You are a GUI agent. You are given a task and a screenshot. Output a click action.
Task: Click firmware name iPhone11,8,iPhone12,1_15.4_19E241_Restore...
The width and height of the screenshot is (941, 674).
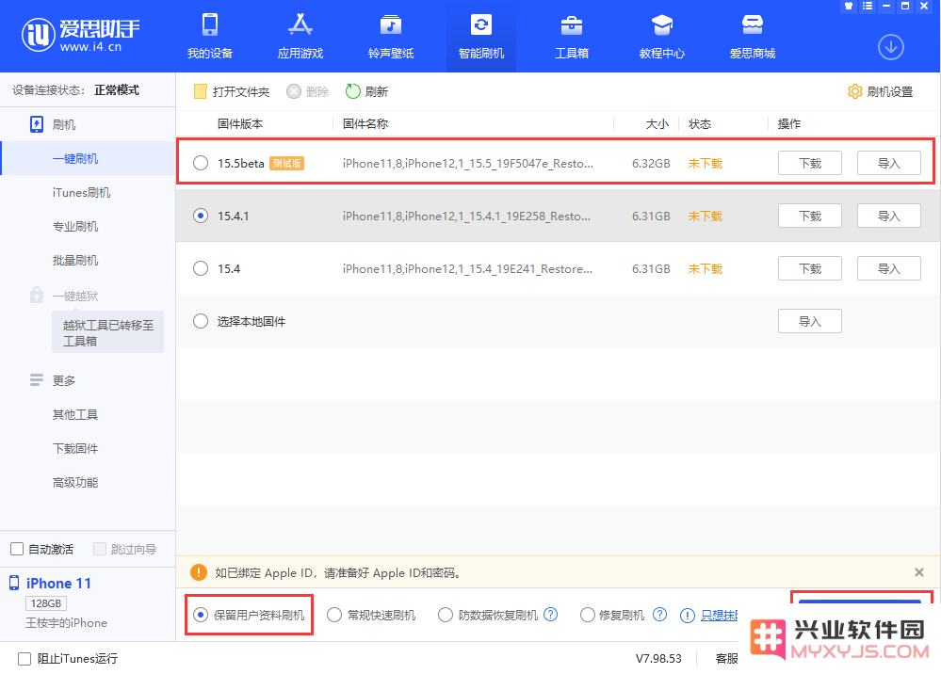click(x=467, y=268)
